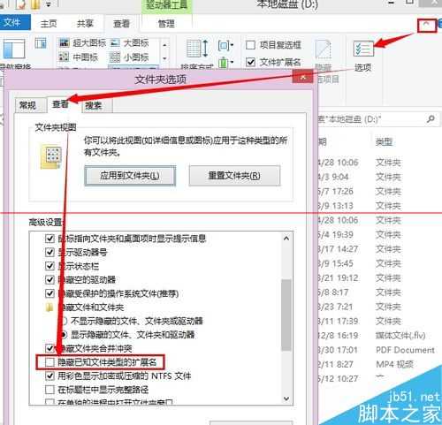This screenshot has width=442, height=425.
Task: Click advanced settings scroll down arrow
Action: pos(286,398)
